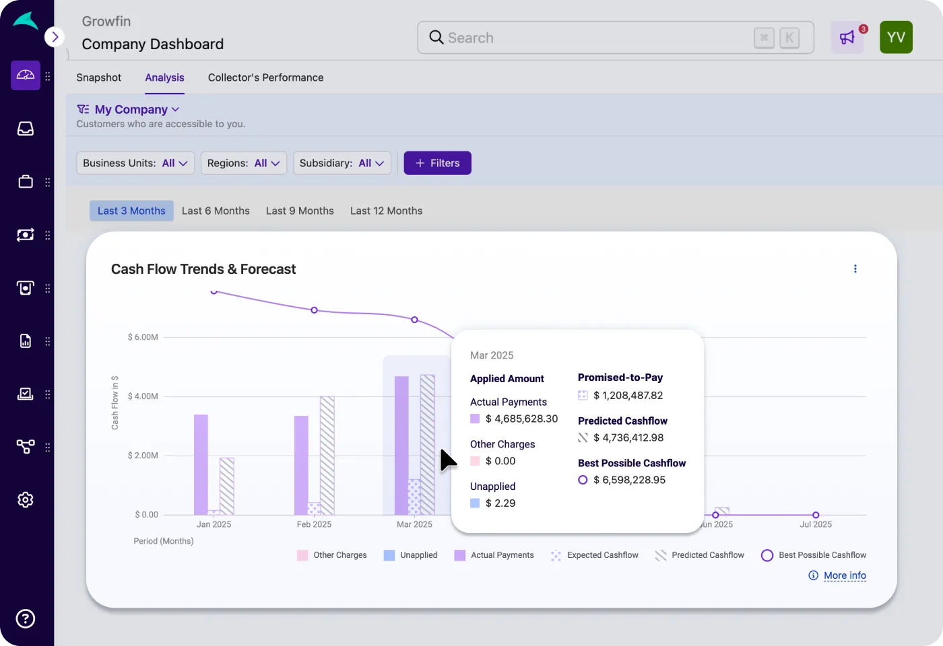
Task: Toggle Actual Payments series in chart legend
Action: pos(494,555)
